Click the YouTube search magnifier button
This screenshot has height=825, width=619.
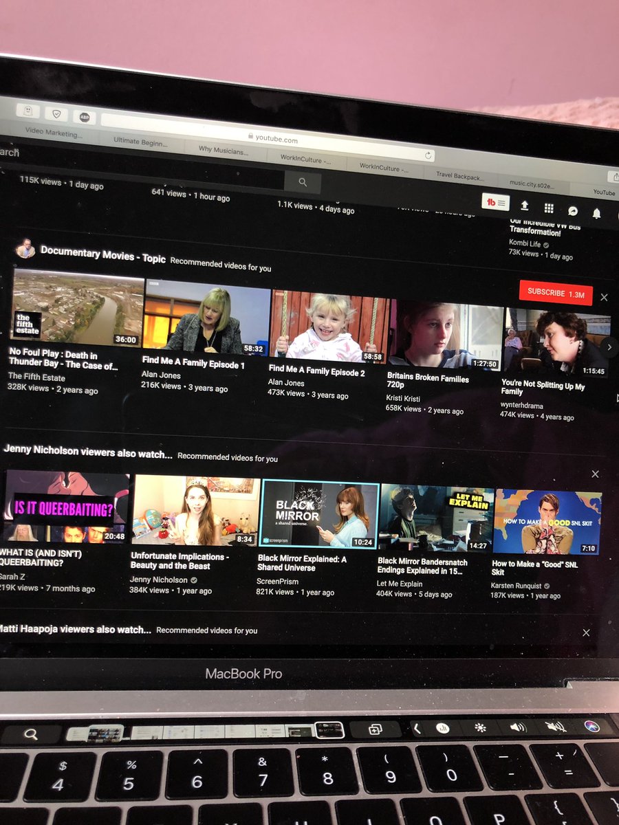tap(303, 181)
